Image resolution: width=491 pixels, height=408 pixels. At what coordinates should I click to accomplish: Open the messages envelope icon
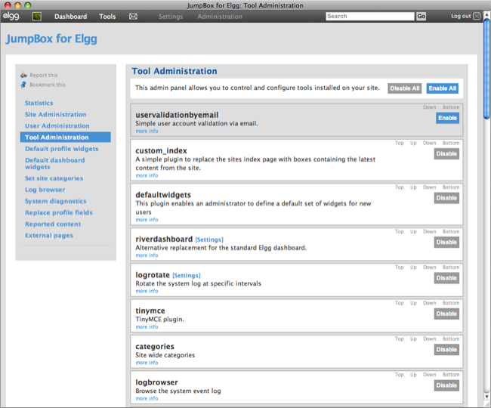pyautogui.click(x=133, y=17)
